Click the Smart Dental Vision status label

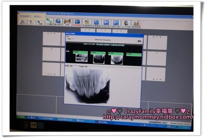(180, 124)
